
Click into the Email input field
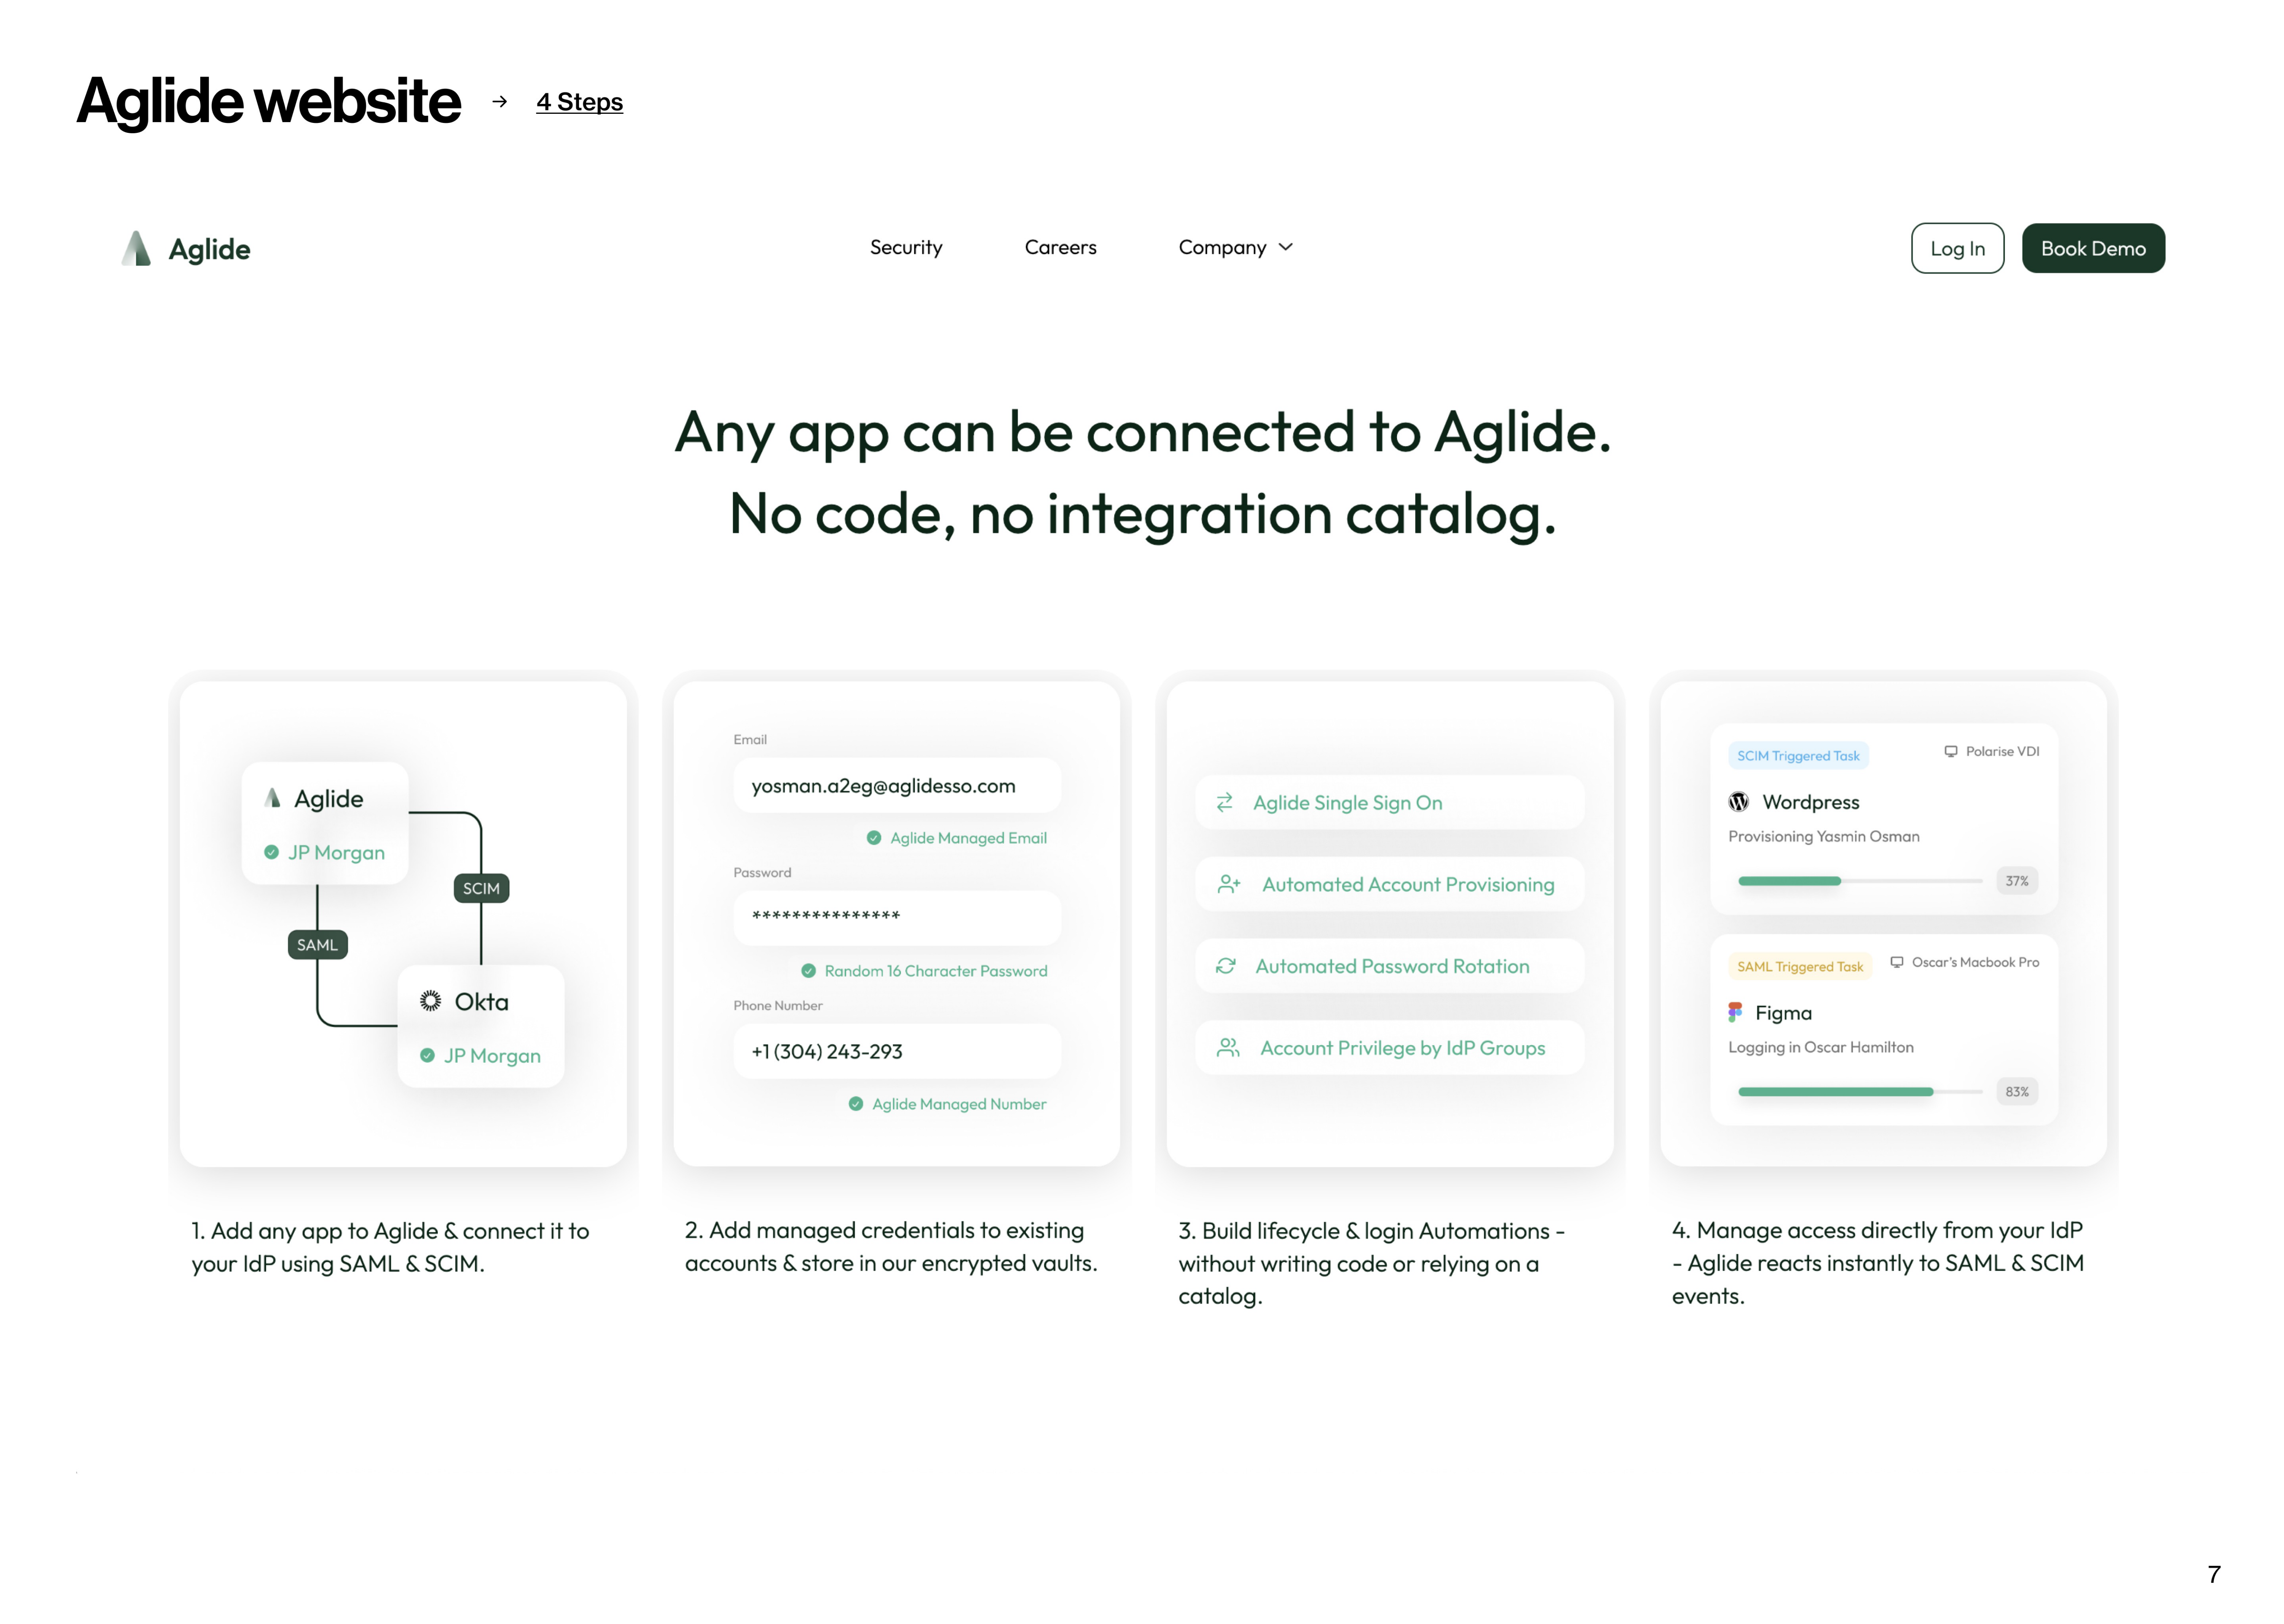click(896, 786)
